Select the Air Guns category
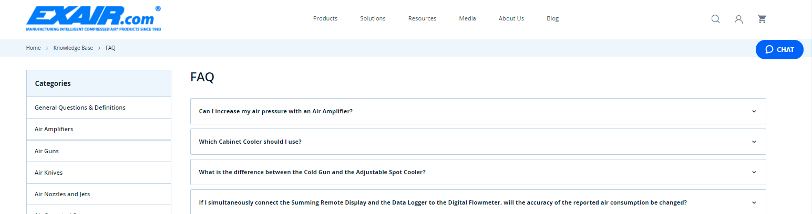The image size is (812, 214). point(47,151)
